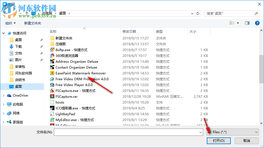Image resolution: width=264 pixels, height=148 pixels.
Task: Select the FSCapture.exe shortcut icon
Action: tap(52, 91)
